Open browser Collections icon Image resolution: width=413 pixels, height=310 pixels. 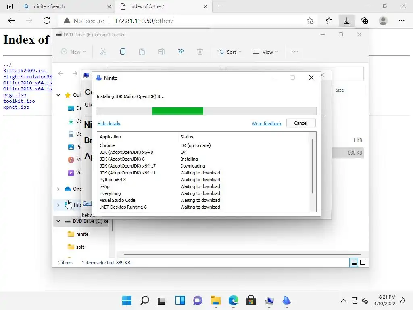[365, 21]
